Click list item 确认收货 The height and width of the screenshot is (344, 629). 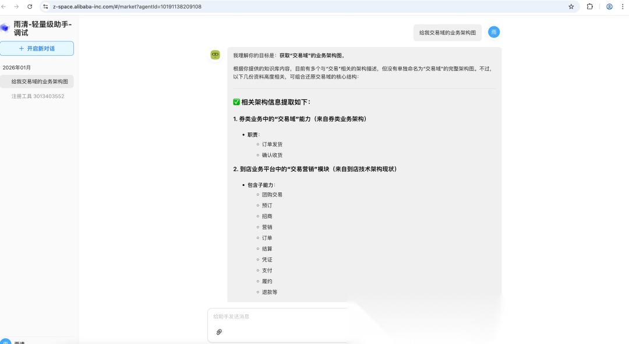(272, 155)
